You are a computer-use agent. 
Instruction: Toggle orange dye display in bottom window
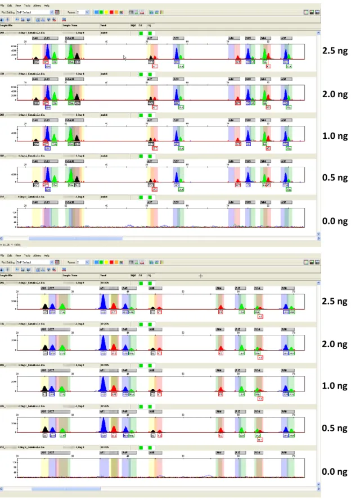pos(116,262)
